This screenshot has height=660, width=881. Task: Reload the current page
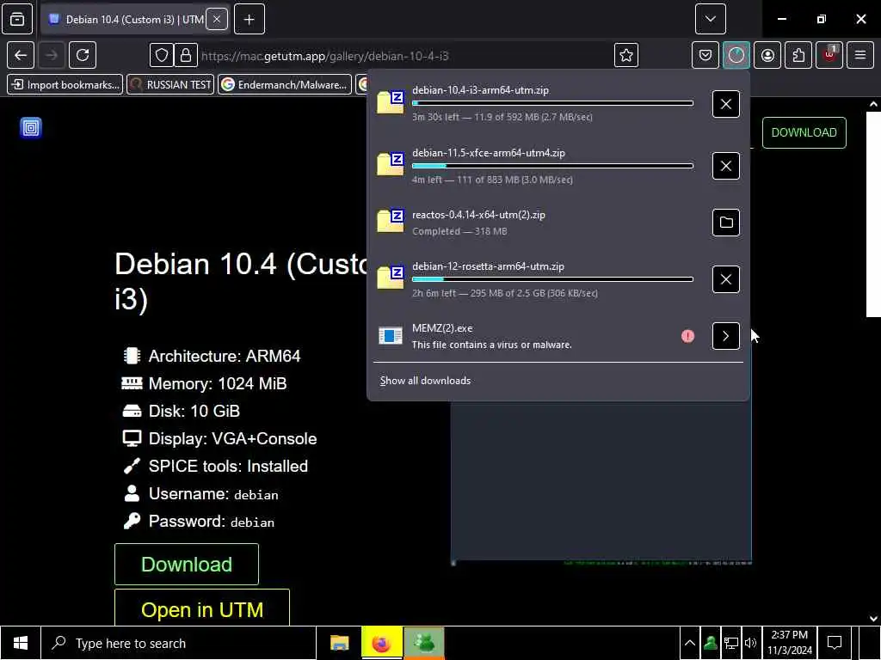pos(83,55)
